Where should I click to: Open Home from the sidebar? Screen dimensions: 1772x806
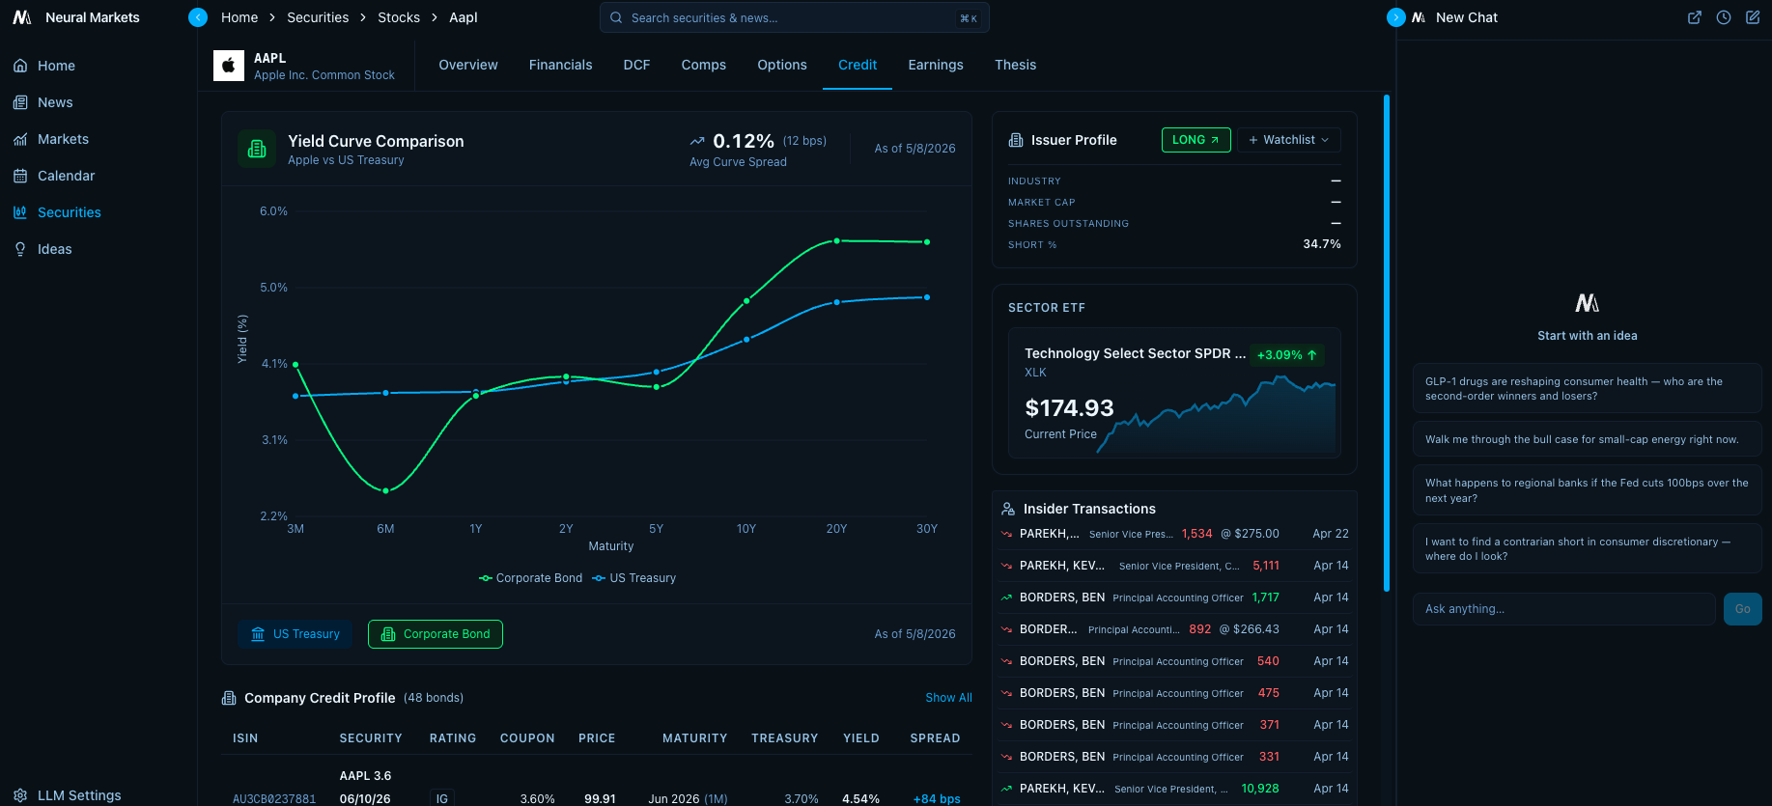coord(56,66)
